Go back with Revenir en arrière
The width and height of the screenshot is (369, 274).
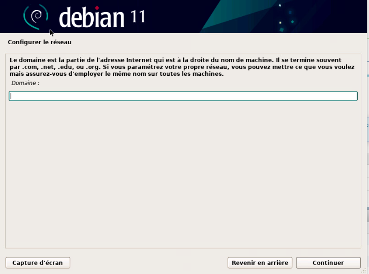(x=260, y=263)
